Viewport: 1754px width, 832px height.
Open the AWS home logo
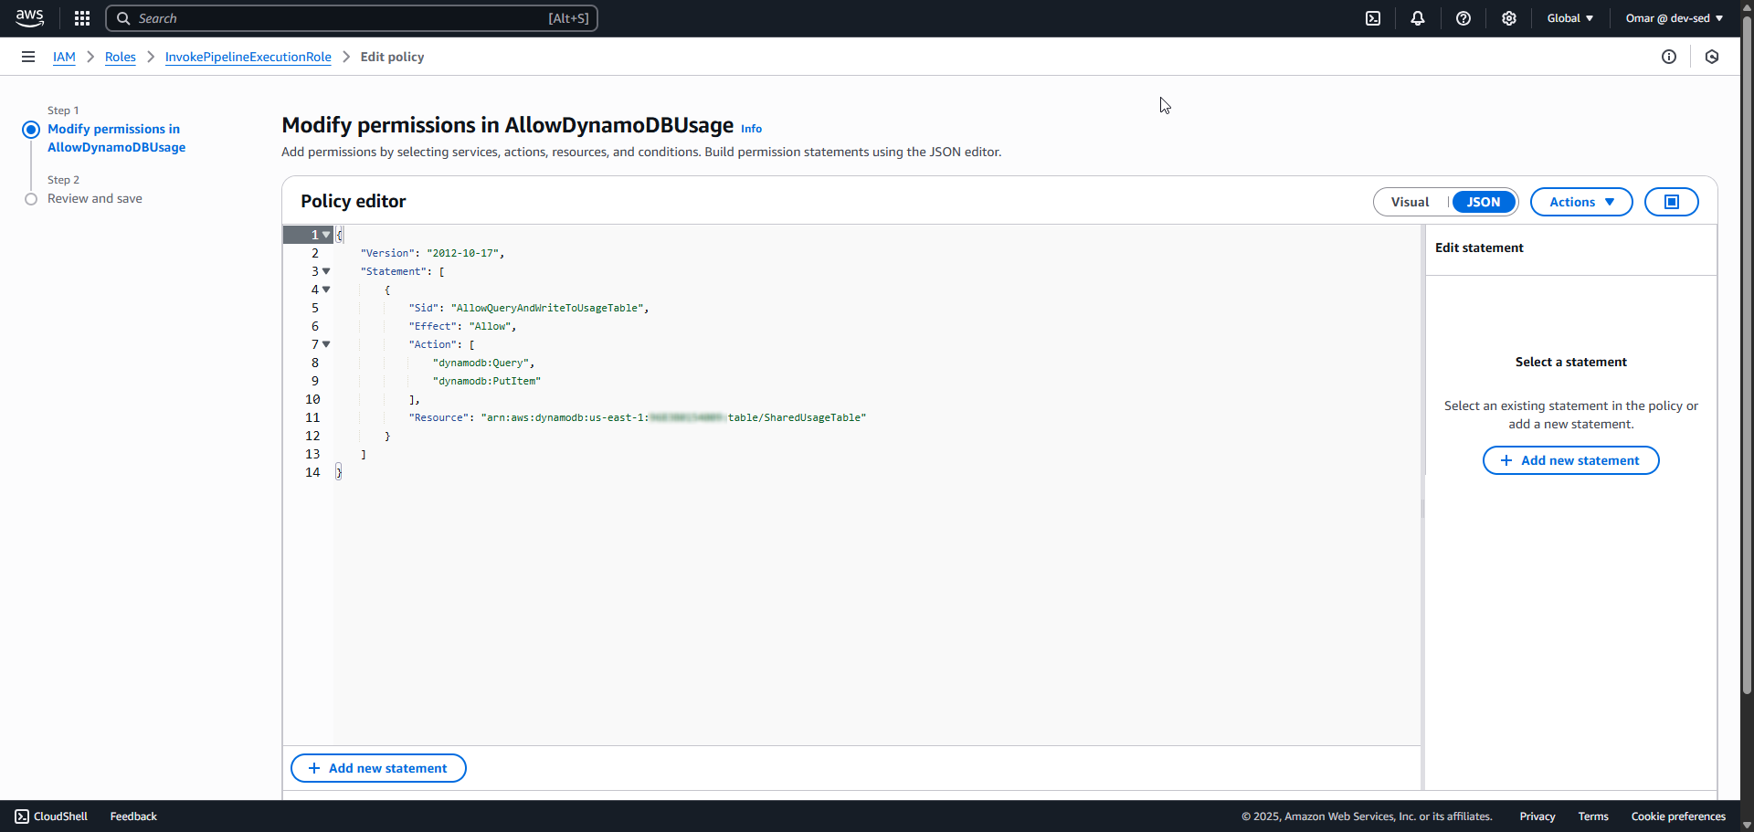pyautogui.click(x=29, y=18)
